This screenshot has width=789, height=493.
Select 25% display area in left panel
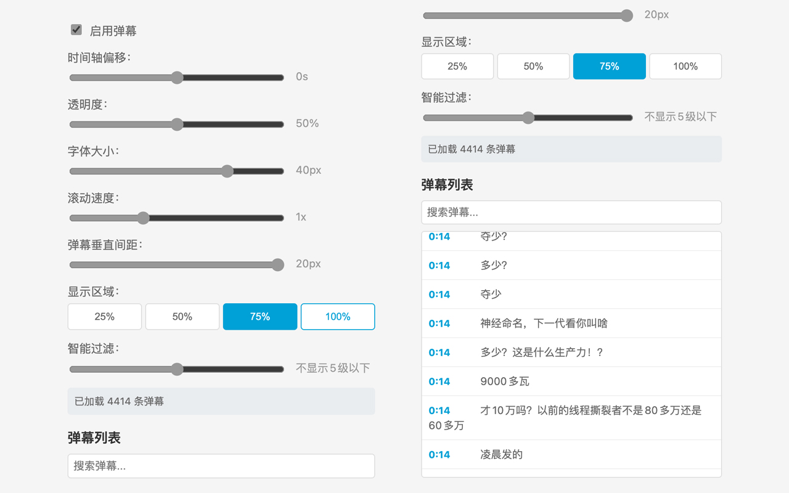pos(104,316)
